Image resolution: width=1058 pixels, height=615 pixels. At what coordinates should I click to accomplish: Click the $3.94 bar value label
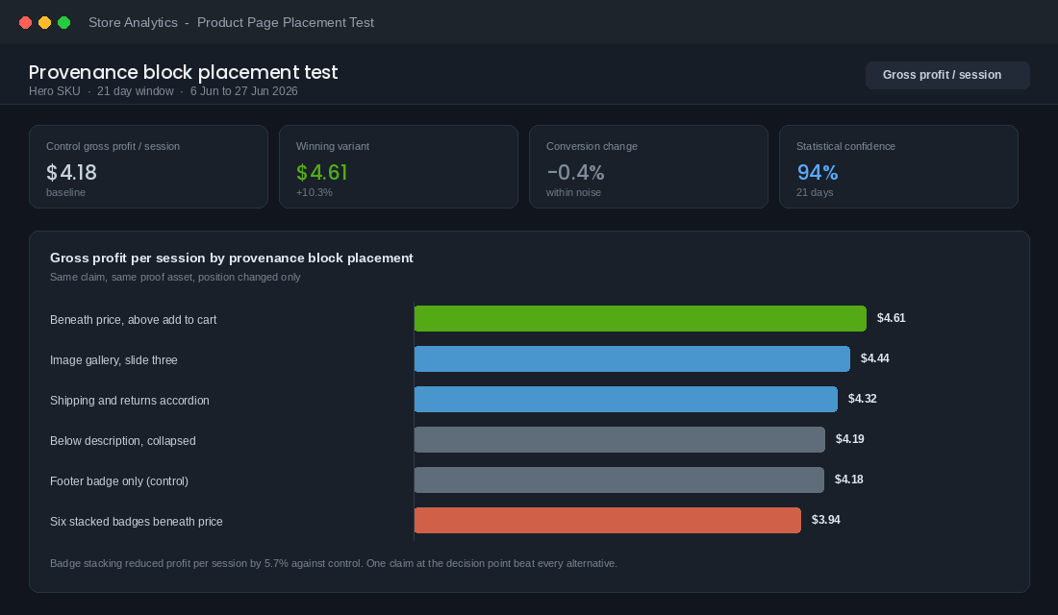point(826,520)
